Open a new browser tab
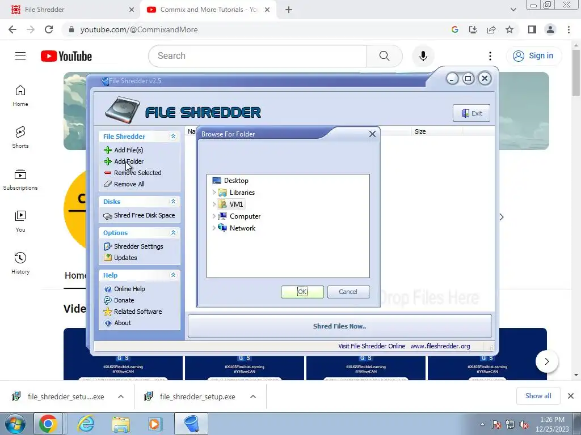The height and width of the screenshot is (435, 581). tap(289, 10)
